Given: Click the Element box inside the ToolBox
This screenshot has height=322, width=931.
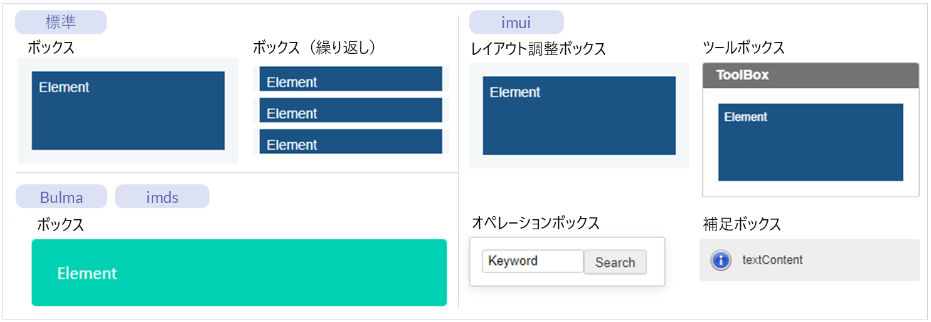Looking at the screenshot, I should coord(811,142).
